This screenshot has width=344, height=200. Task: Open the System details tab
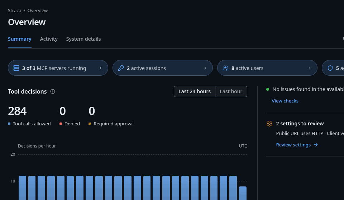[83, 39]
